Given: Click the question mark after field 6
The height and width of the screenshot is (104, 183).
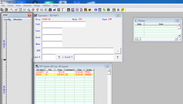Looking at the screenshot, I should pyautogui.click(x=59, y=57).
